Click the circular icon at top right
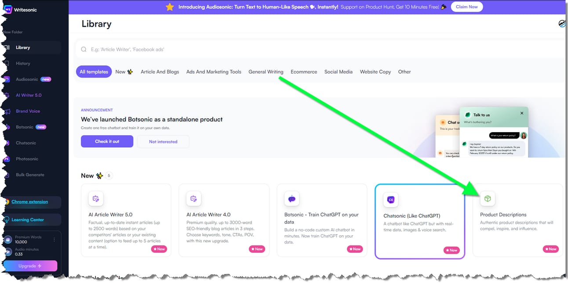The image size is (568, 283). click(x=562, y=24)
